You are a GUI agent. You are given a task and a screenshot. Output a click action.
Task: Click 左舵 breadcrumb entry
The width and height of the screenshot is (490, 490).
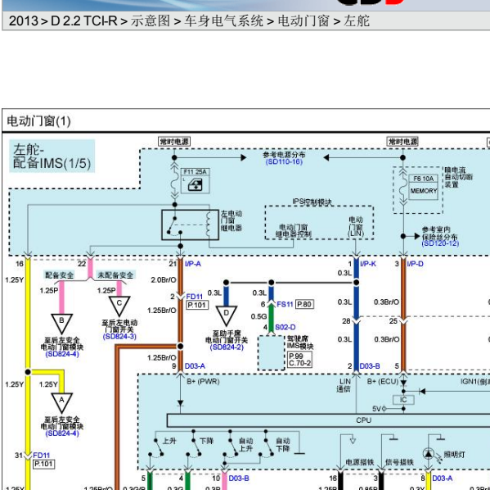[x=357, y=21]
